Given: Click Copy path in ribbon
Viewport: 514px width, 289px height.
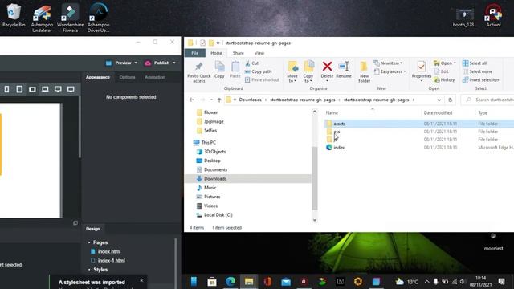Looking at the screenshot, I should click(x=259, y=71).
